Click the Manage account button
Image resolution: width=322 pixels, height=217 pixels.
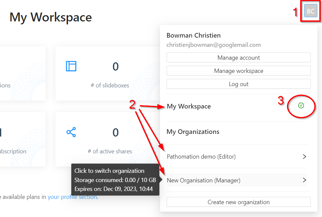239,58
